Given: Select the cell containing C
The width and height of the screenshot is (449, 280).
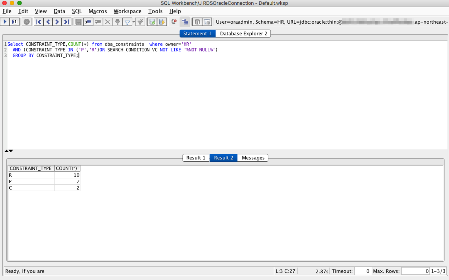Looking at the screenshot, I should (x=31, y=188).
